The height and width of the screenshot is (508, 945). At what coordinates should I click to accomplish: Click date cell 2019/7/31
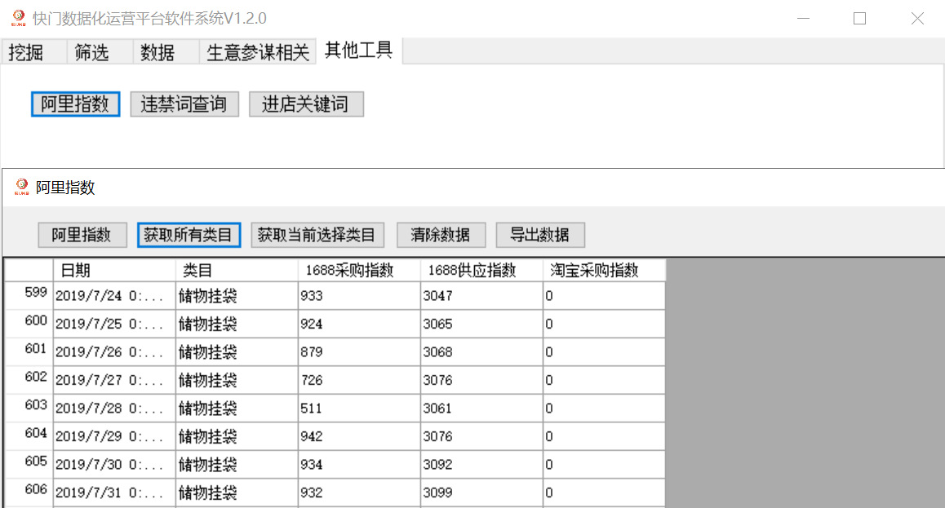(114, 493)
